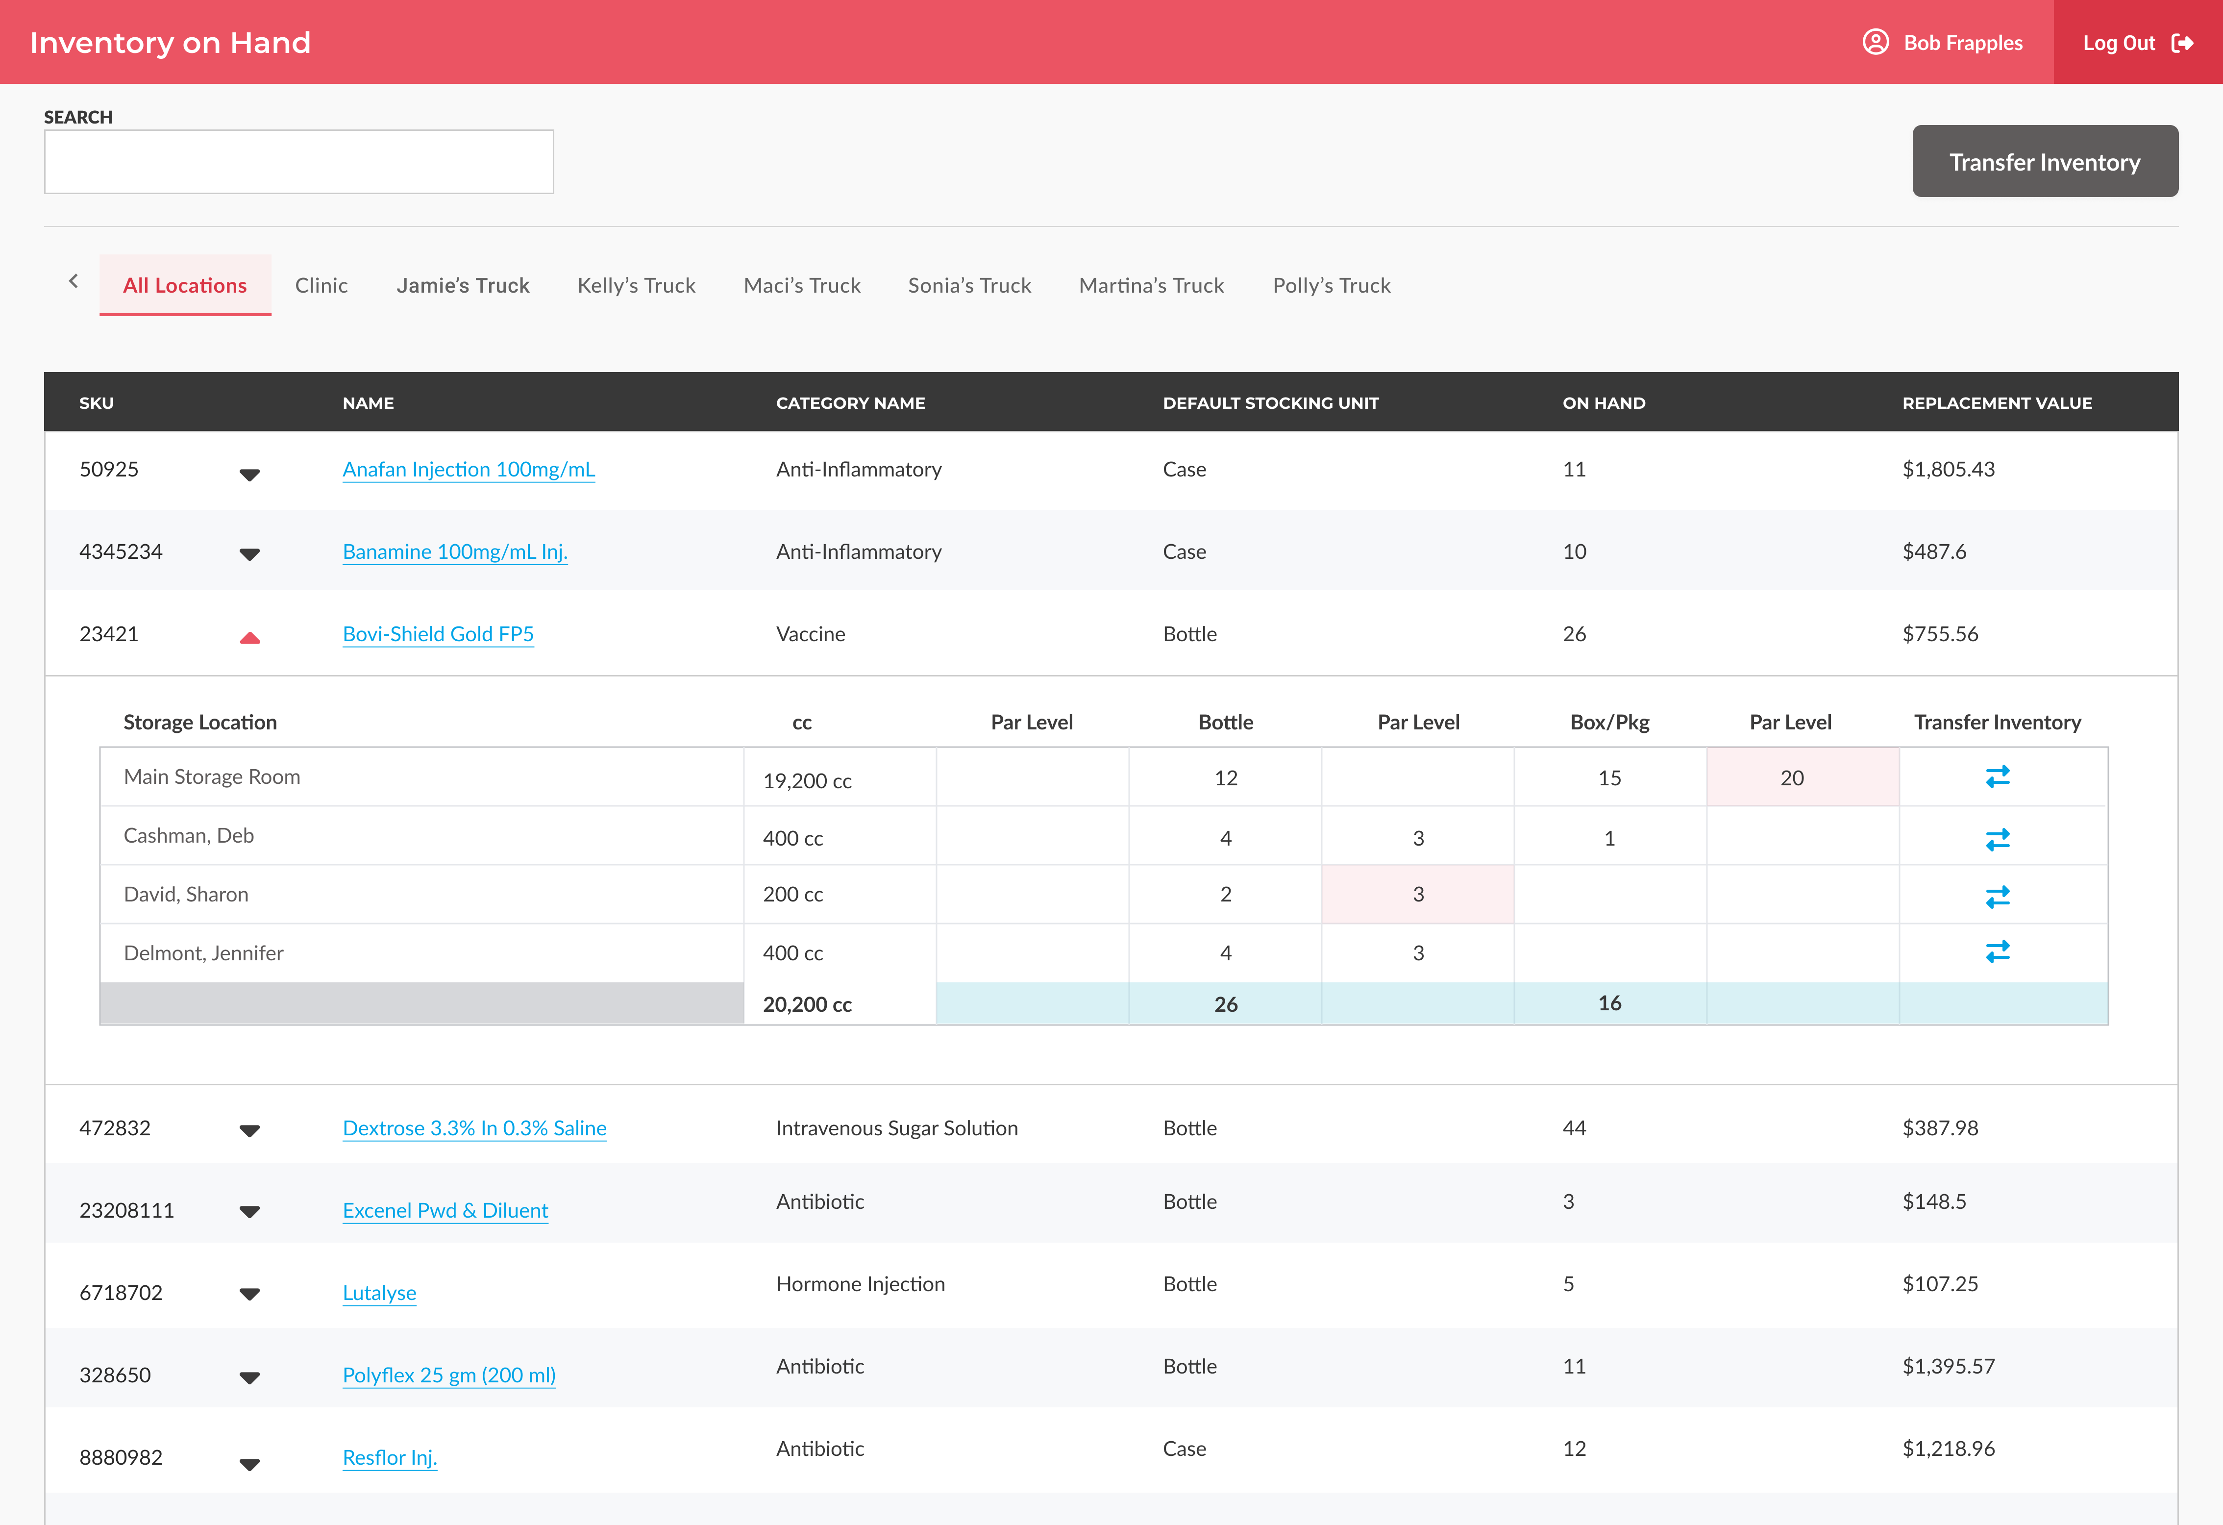Image resolution: width=2223 pixels, height=1525 pixels.
Task: Expand the Anafan Injection row details
Action: coord(249,475)
